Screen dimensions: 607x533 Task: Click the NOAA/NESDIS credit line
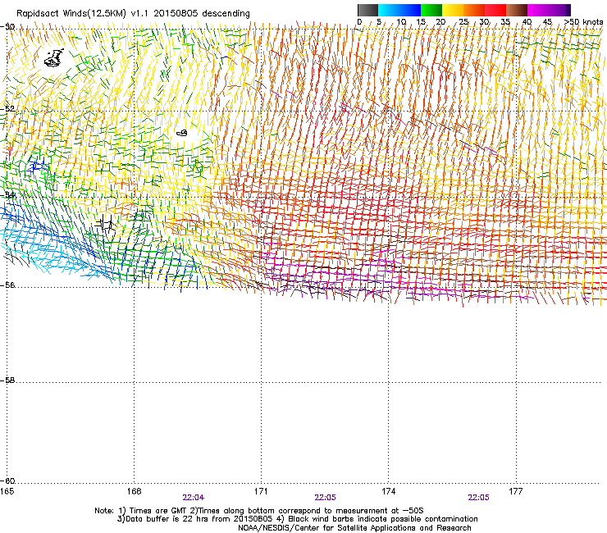click(354, 527)
